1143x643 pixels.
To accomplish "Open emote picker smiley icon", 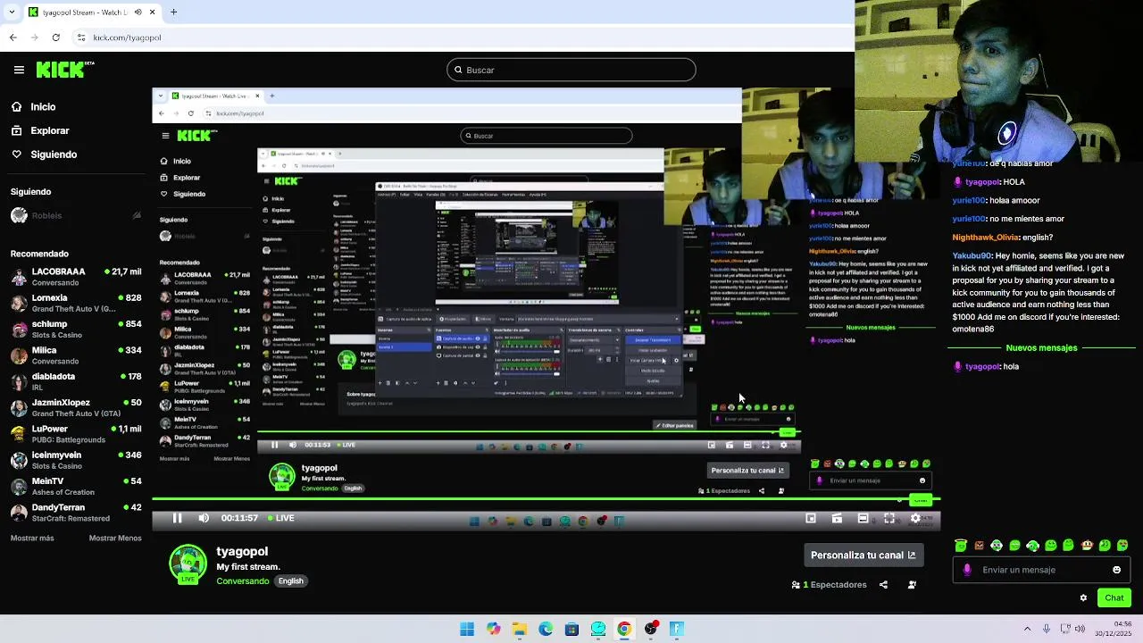I will tap(1116, 570).
